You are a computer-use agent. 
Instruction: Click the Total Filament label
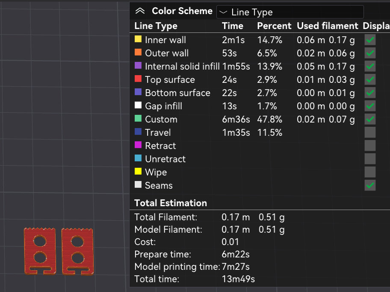[x=165, y=217]
